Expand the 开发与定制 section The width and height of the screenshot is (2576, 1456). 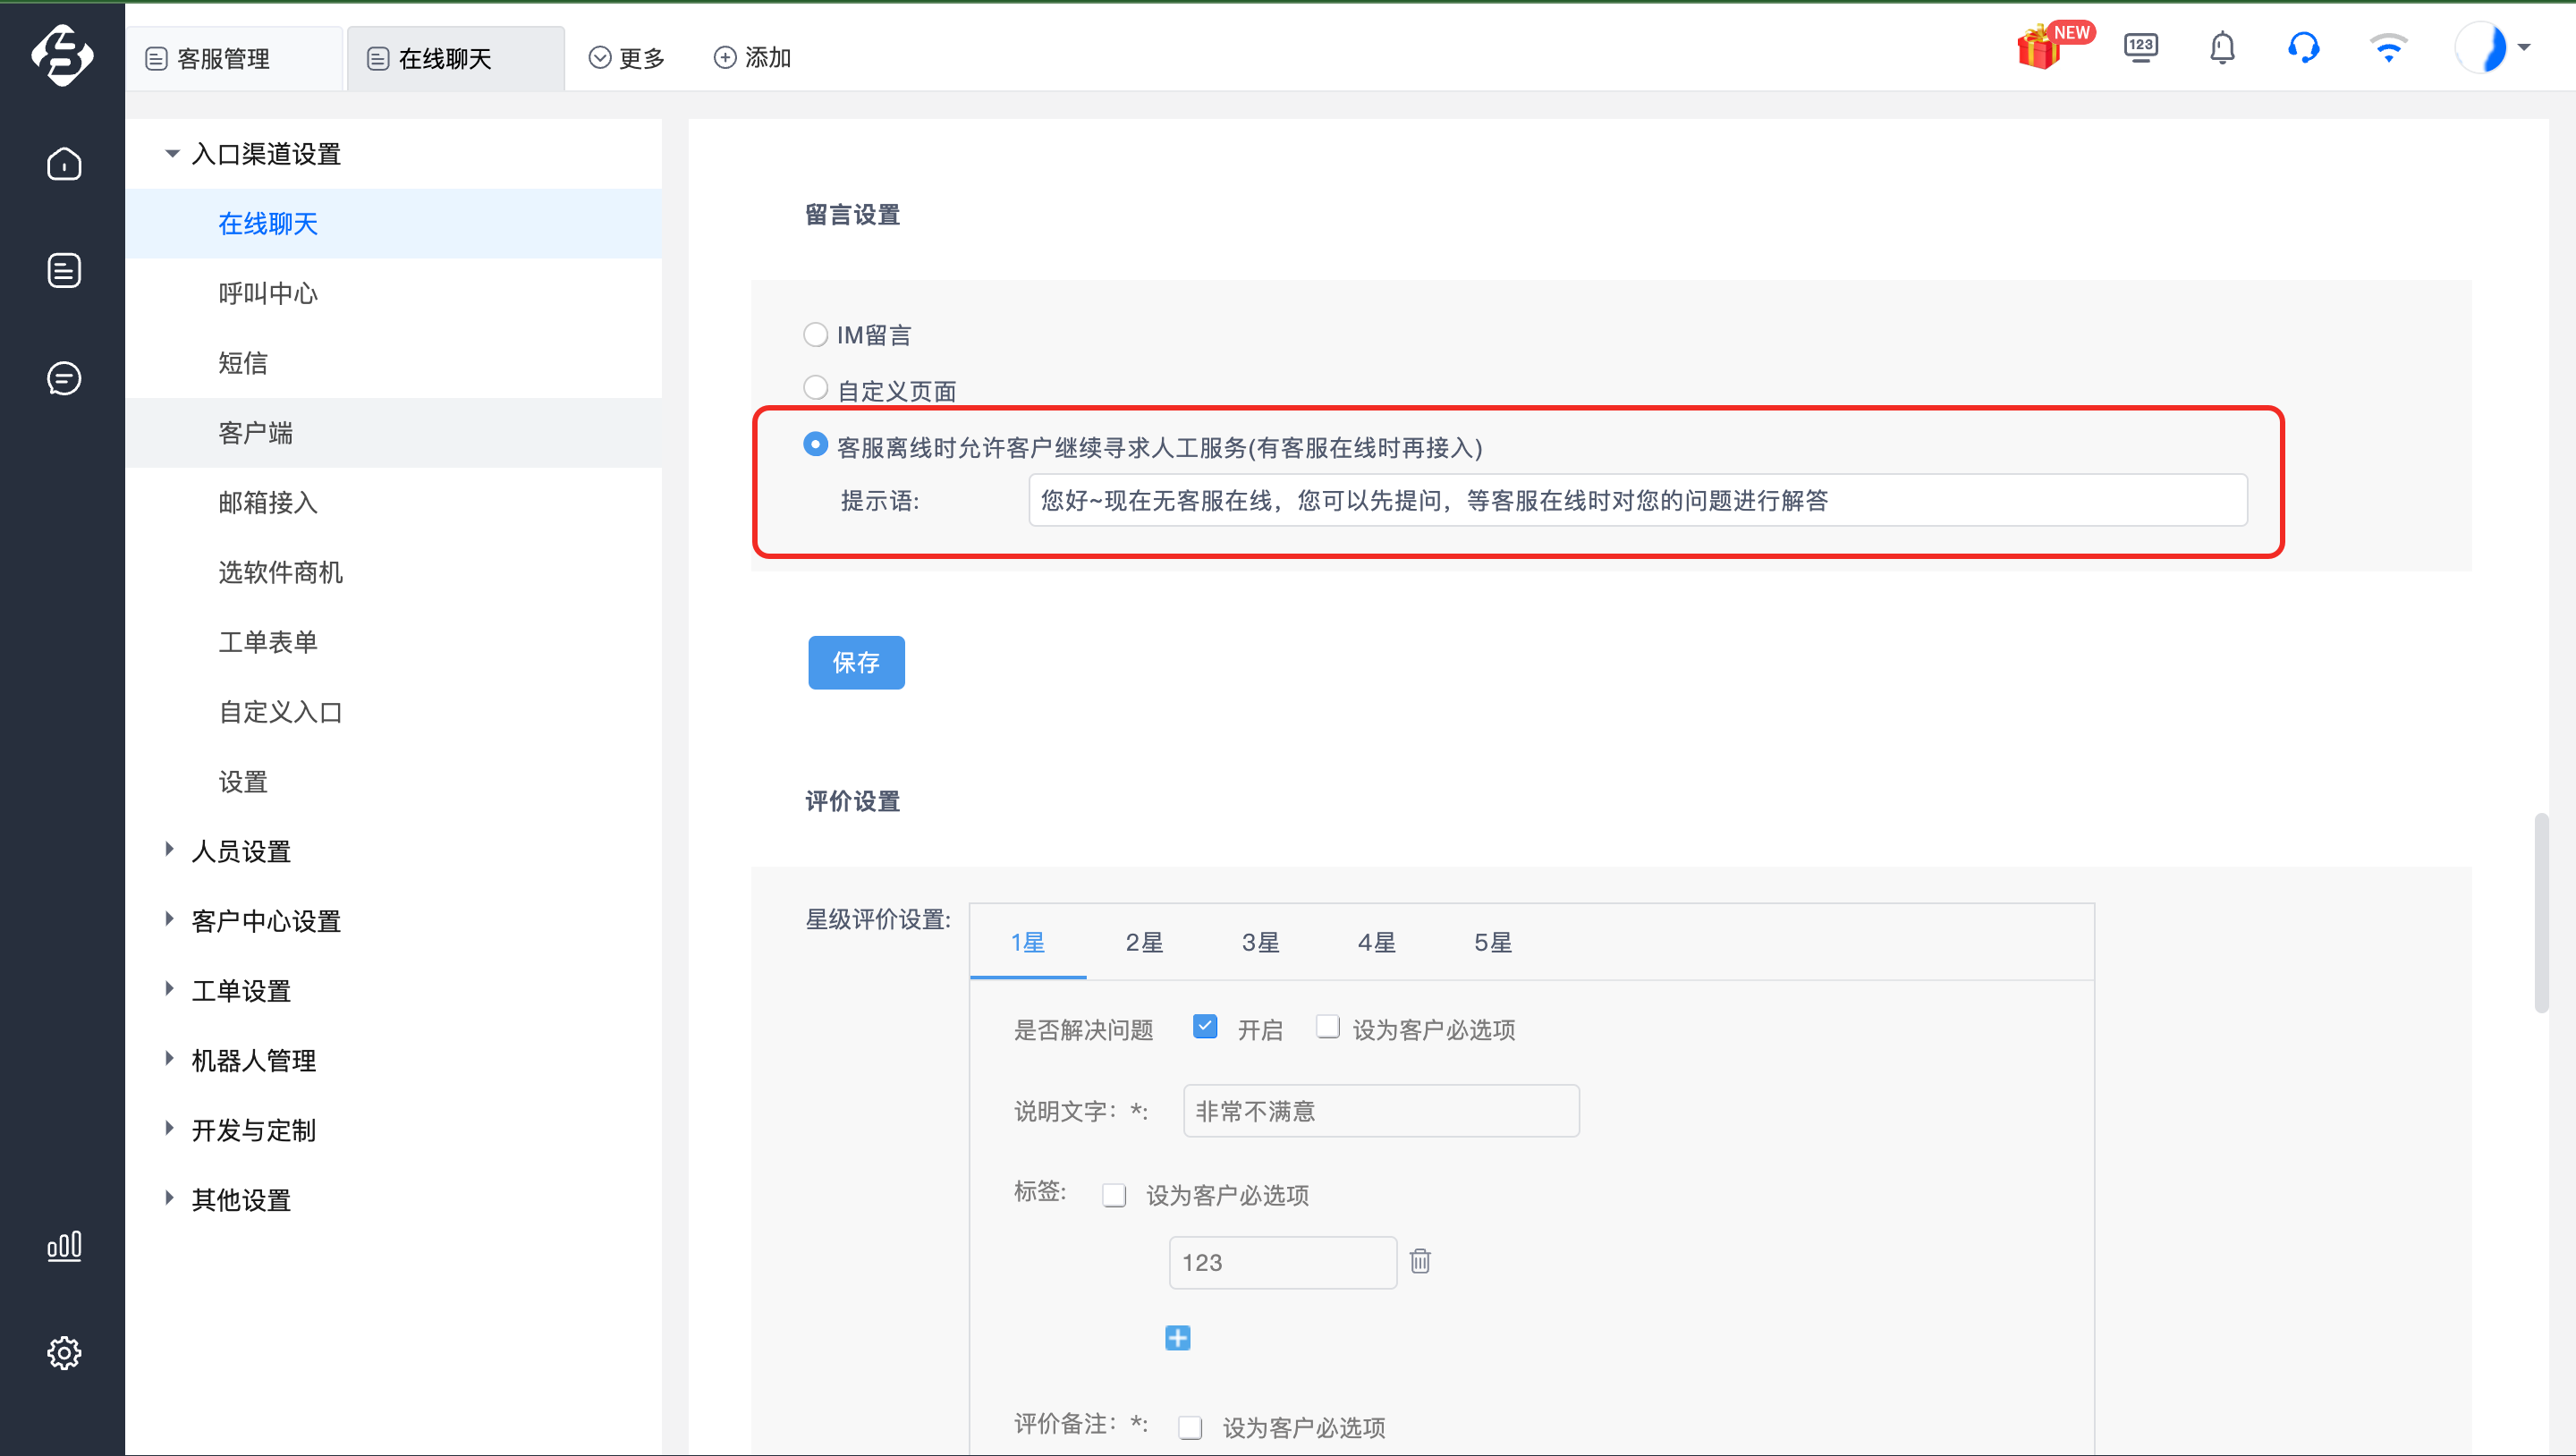[170, 1129]
